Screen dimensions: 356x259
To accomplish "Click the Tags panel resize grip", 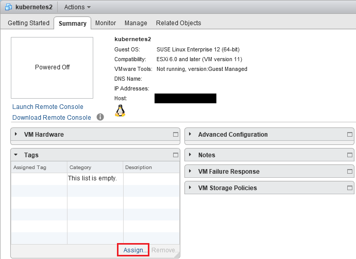I will 177,255.
